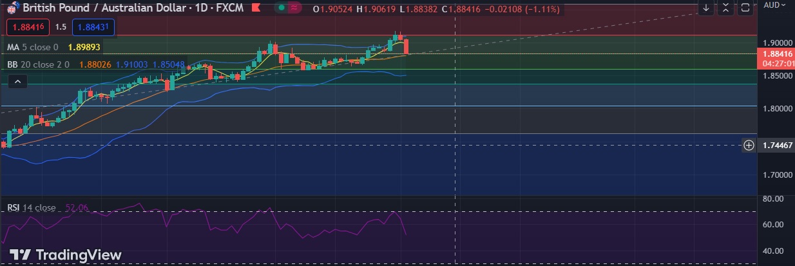This screenshot has width=795, height=266.
Task: Click the green market status dot
Action: pyautogui.click(x=282, y=9)
